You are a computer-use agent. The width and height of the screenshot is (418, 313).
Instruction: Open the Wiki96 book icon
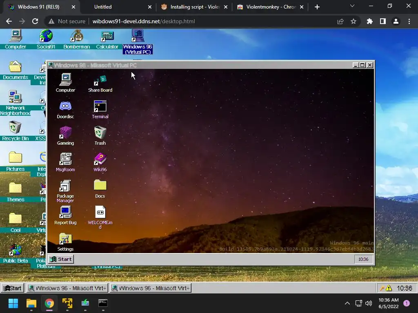coord(100,162)
